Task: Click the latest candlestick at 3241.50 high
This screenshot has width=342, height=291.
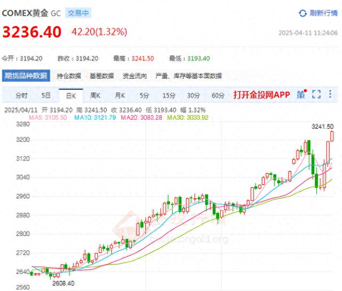Action: (x=332, y=136)
